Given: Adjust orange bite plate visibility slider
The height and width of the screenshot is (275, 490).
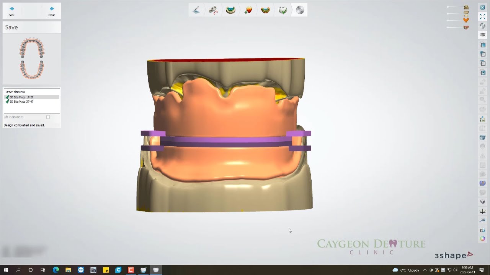Looking at the screenshot, I should pos(458,20).
